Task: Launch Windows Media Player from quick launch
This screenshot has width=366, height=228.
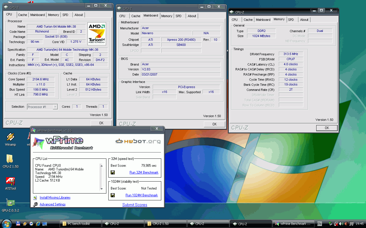Action: click(31, 224)
